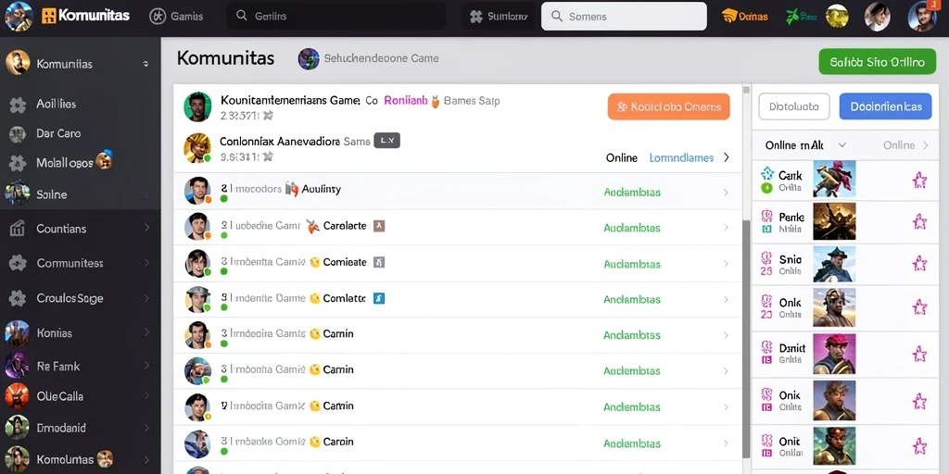Viewport: 949px width, 474px height.
Task: Click the Komolmtas avatar at sidebar bottom
Action: click(x=17, y=459)
